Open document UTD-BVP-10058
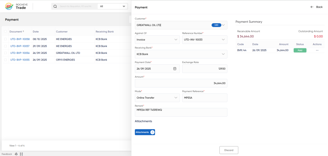328x156 pixels. point(20,39)
